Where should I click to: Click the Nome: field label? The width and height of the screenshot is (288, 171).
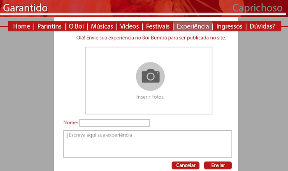[x=71, y=122]
